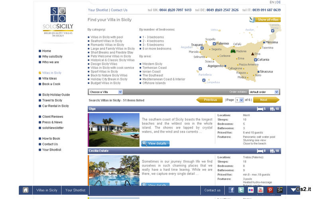Open the Google Plus social icon
This screenshot has width=319, height=199.
(x=280, y=190)
